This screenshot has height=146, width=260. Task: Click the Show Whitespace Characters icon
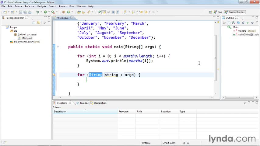pyautogui.click(x=118, y=12)
